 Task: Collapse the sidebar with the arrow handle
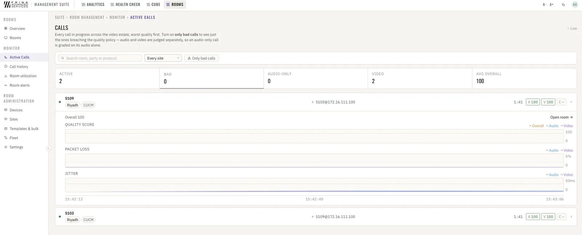(x=48, y=148)
